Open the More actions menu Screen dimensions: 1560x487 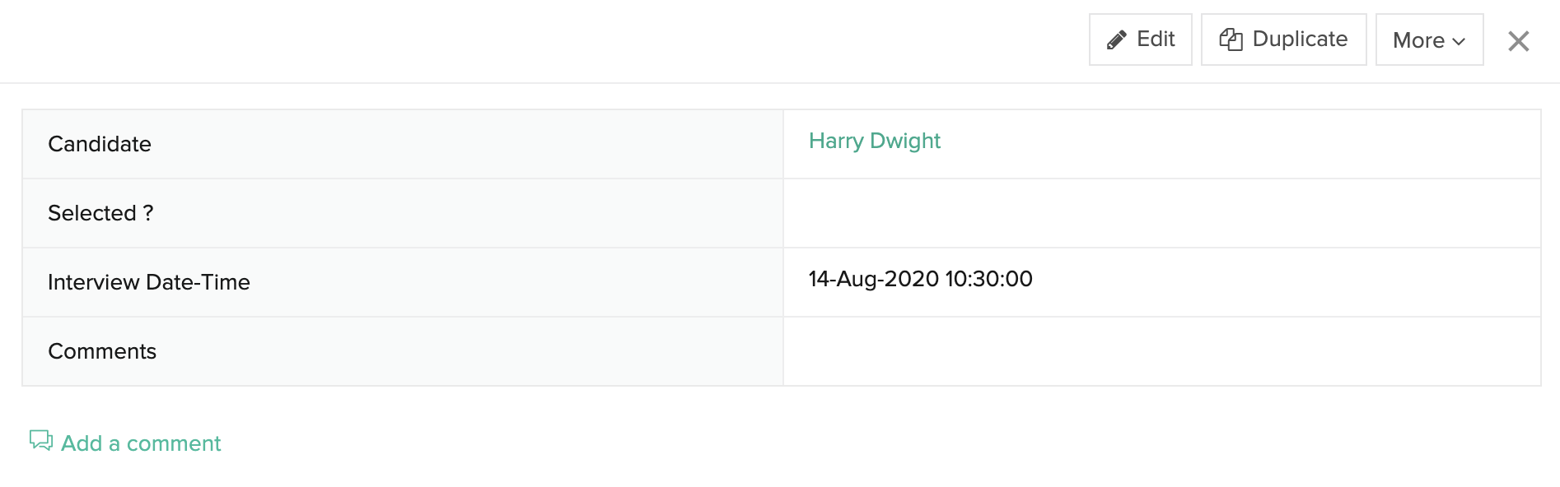[1429, 39]
